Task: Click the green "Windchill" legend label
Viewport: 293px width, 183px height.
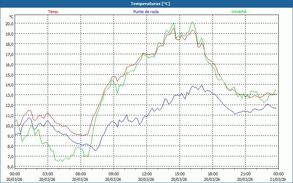Action: pyautogui.click(x=239, y=12)
